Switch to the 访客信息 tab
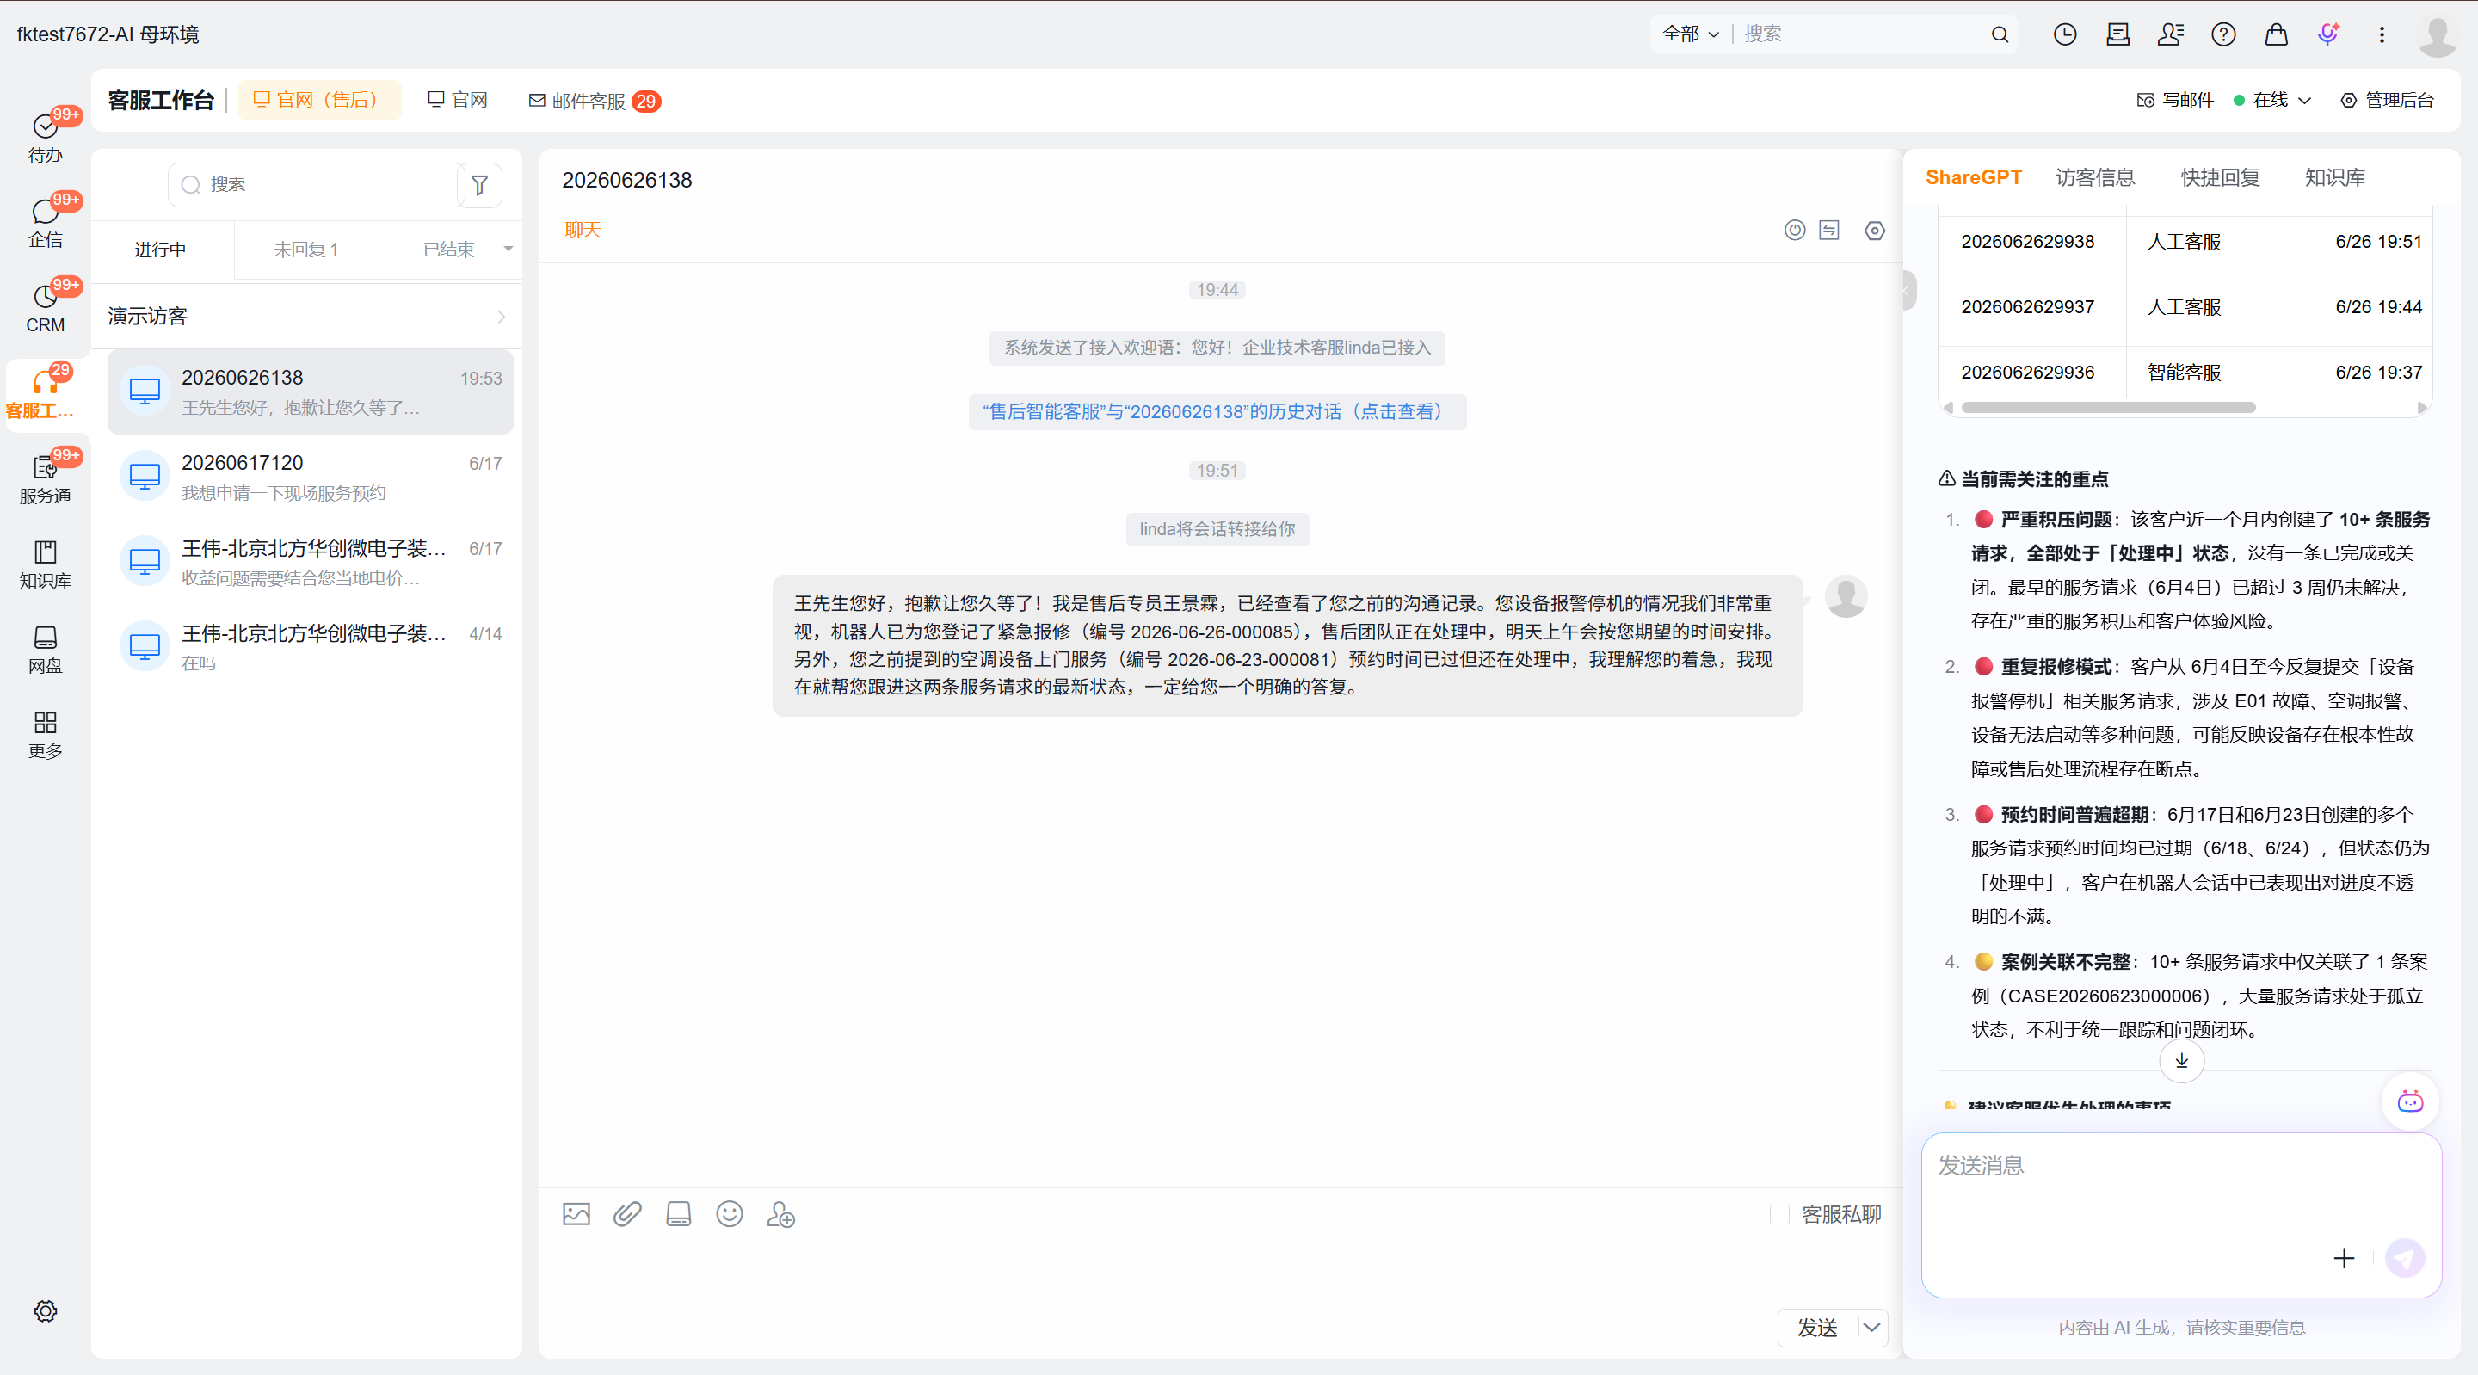The height and width of the screenshot is (1375, 2478). 2094,177
